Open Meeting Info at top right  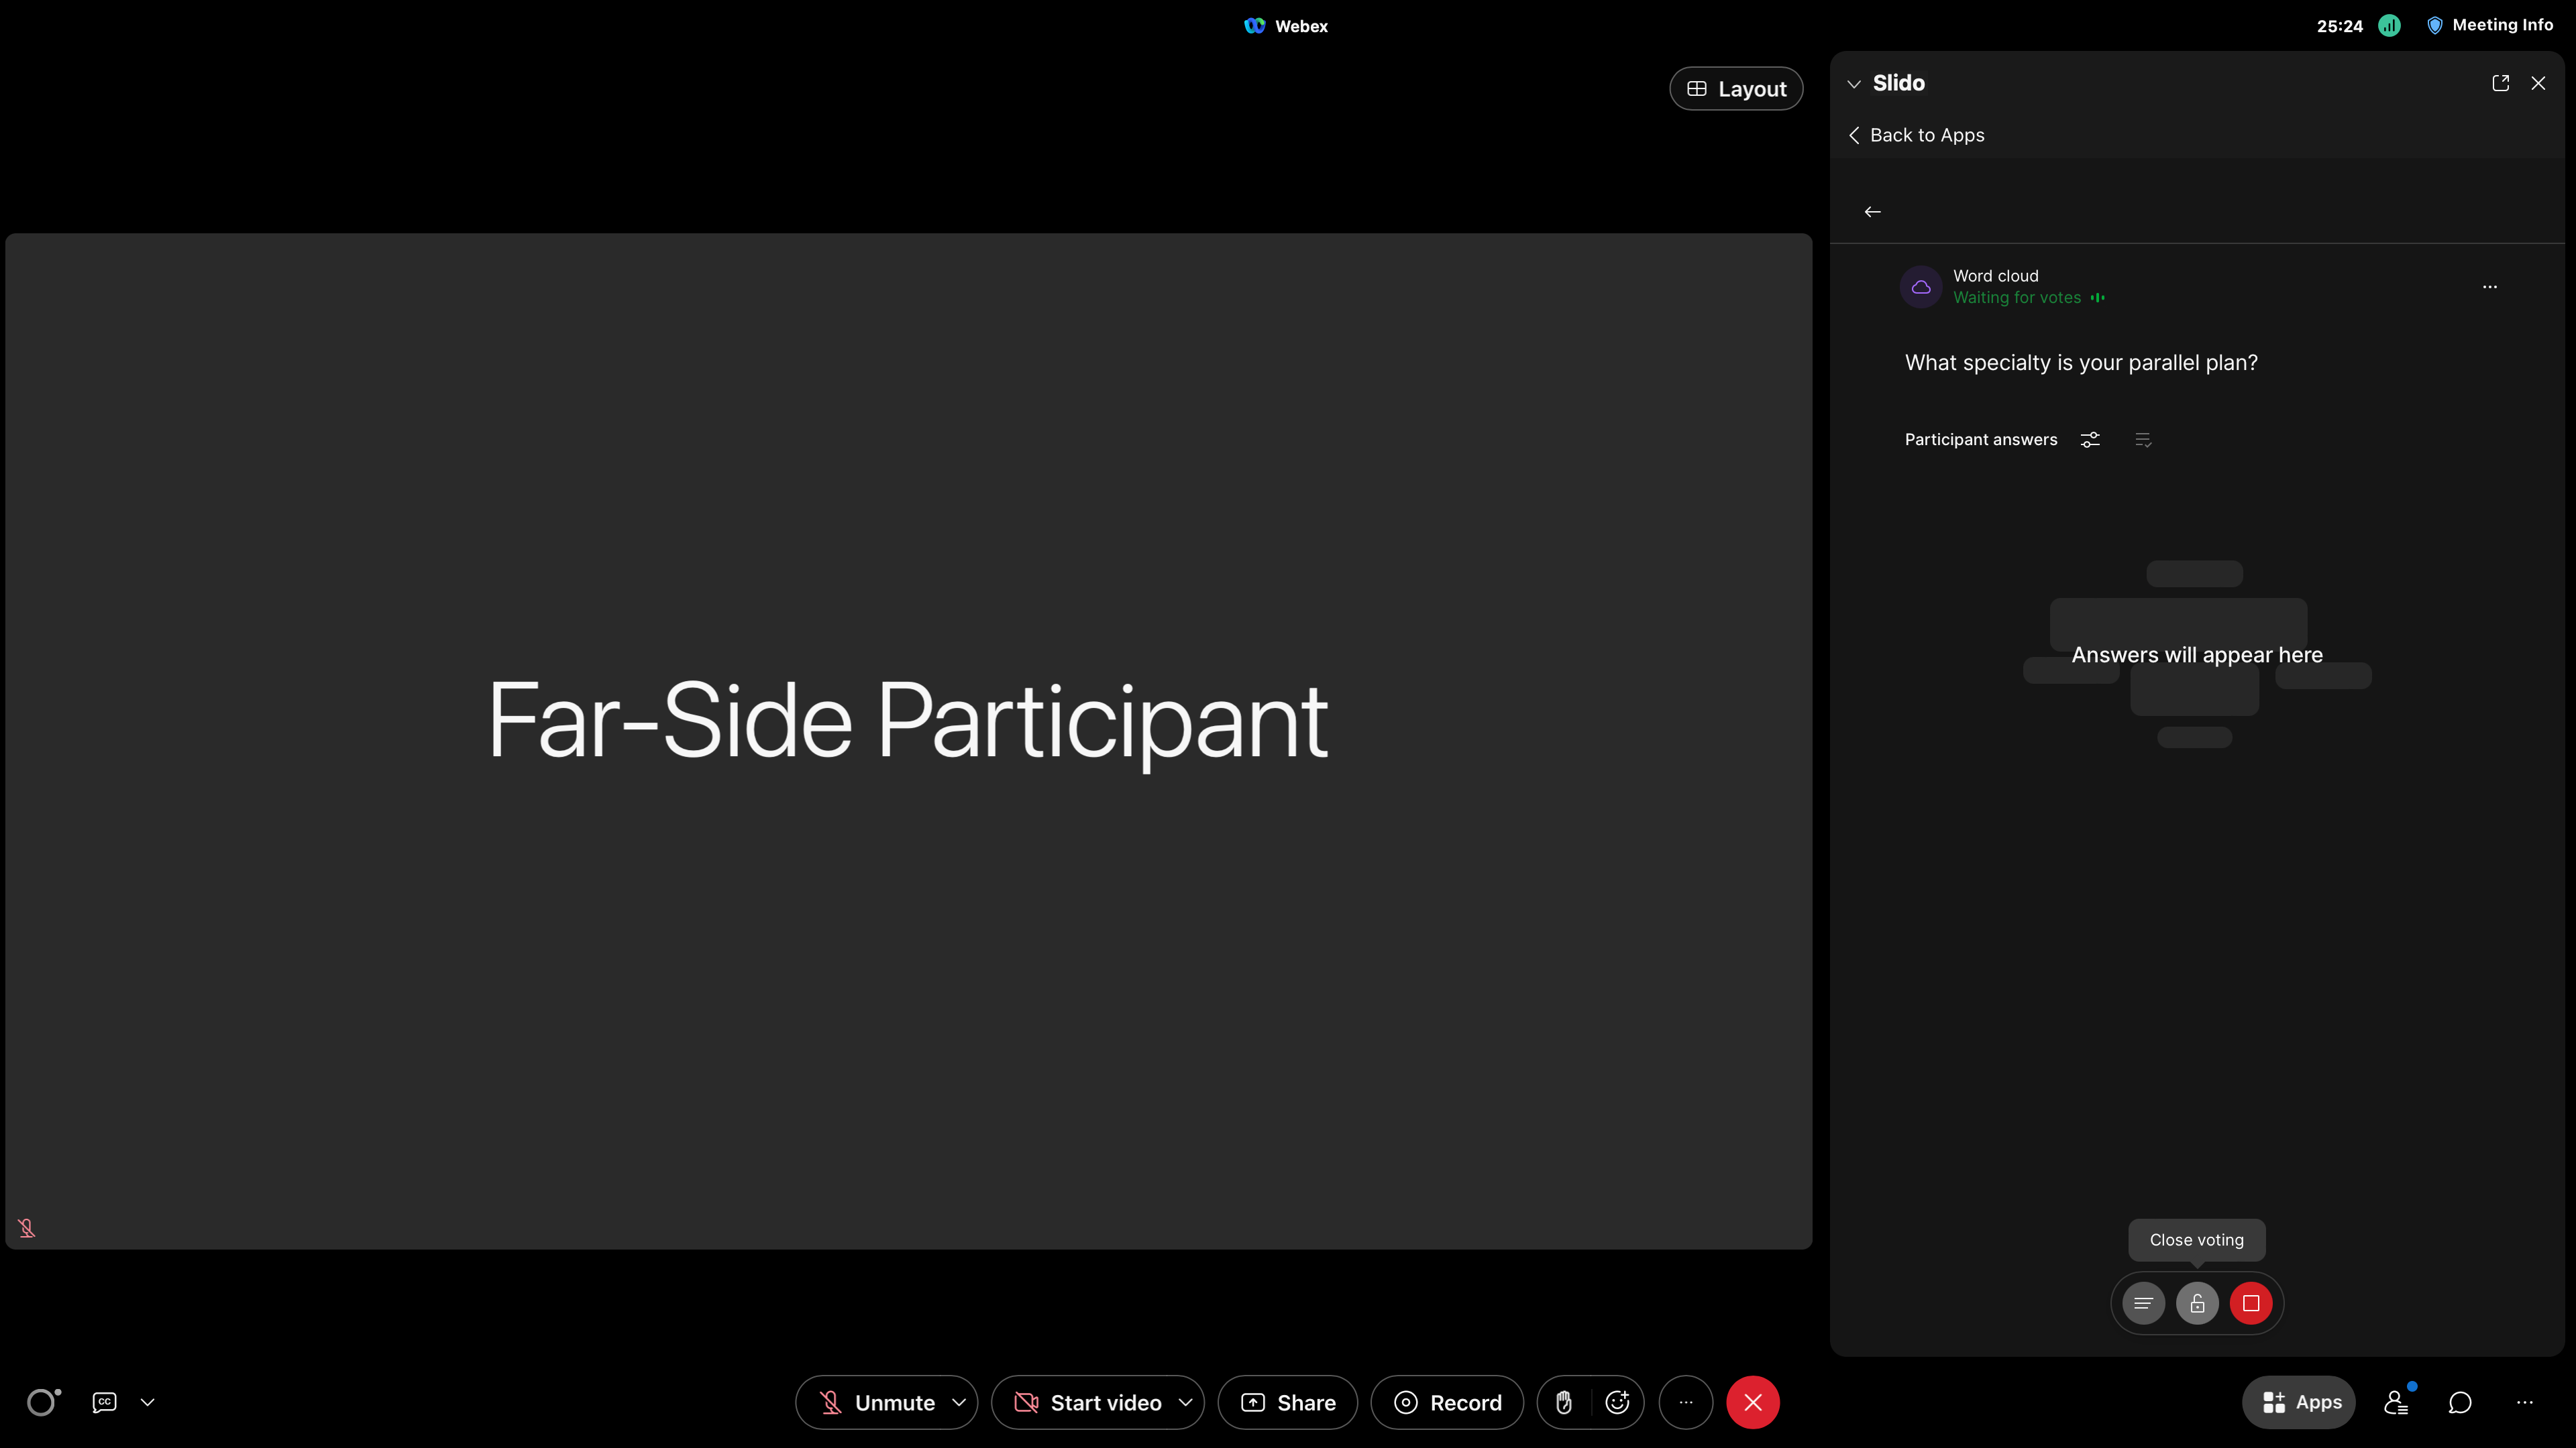pyautogui.click(x=2491, y=25)
